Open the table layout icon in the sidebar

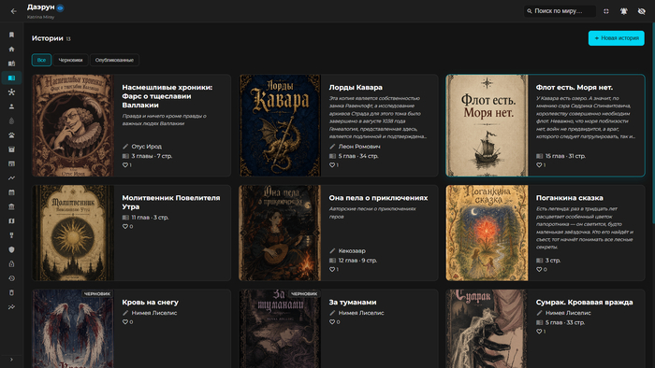(x=11, y=163)
